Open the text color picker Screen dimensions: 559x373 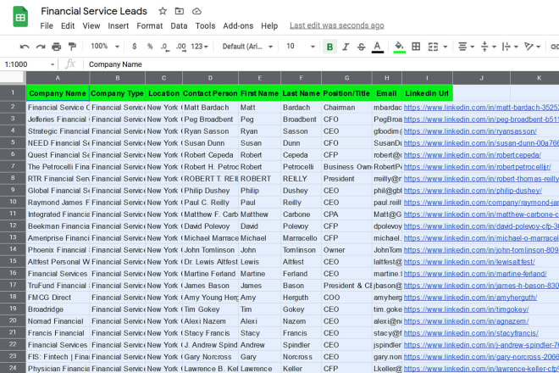[377, 47]
